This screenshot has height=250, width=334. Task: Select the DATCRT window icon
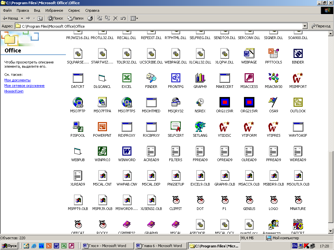pyautogui.click(x=78, y=78)
